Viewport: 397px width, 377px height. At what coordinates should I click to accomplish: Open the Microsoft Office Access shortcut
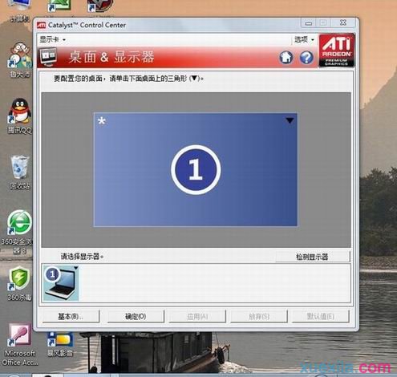[x=20, y=345]
